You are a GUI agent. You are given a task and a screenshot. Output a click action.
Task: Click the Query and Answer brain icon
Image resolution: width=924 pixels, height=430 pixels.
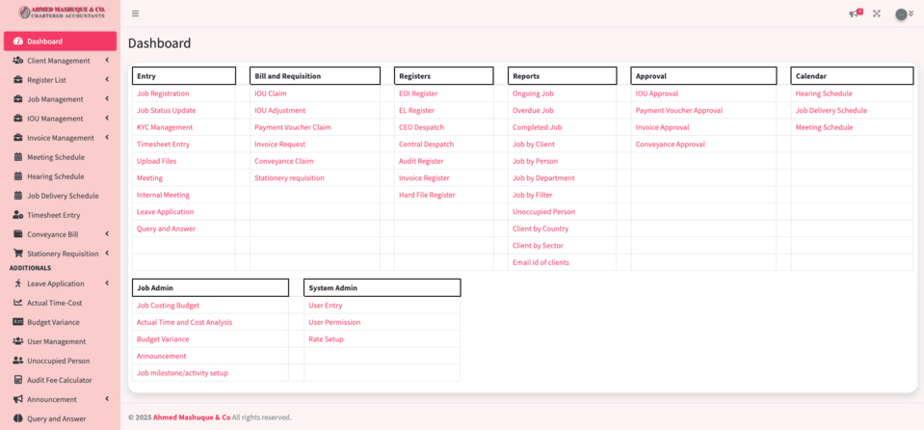point(17,418)
